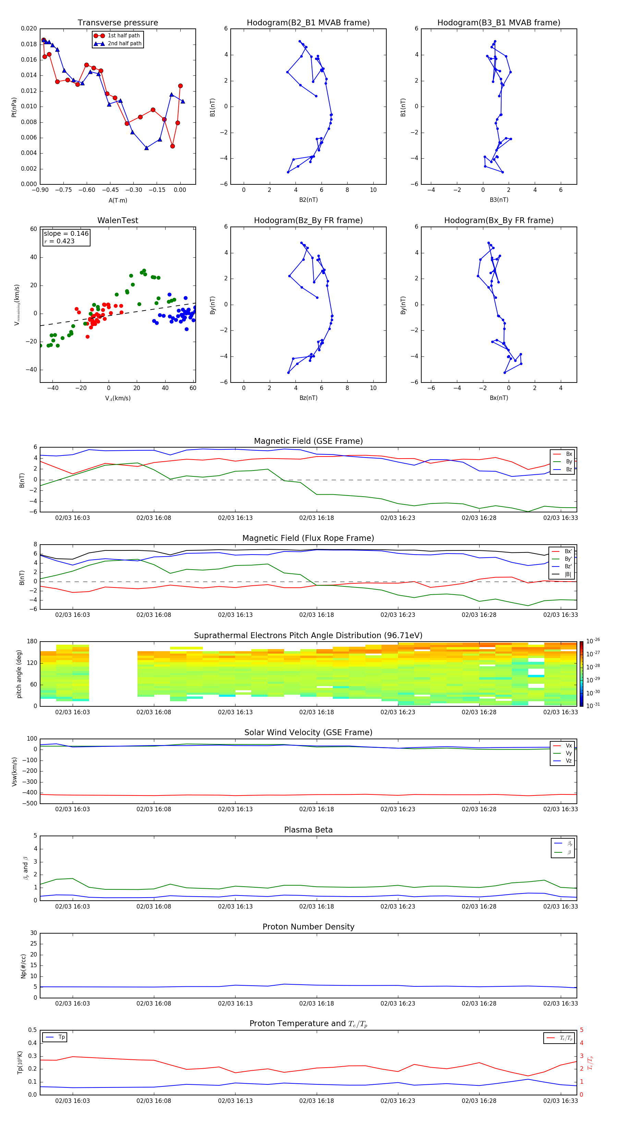Viewport: 617px width, 1131px height.
Task: Click '02/03 16:18' tick under GSE magnetic field
Action: click(316, 518)
